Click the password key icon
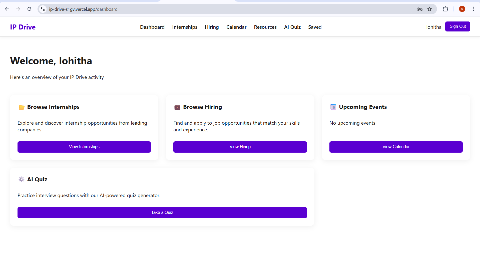This screenshot has width=480, height=274. tap(419, 9)
